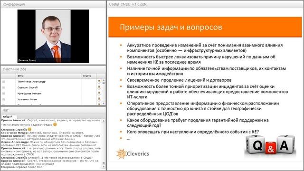Click bullet 'Какое оборудование требует продления'
This screenshot has height=171, width=304.
pyautogui.click(x=198, y=123)
